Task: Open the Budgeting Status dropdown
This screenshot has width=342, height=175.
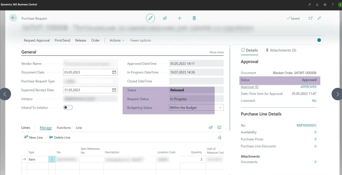Action: (x=220, y=107)
